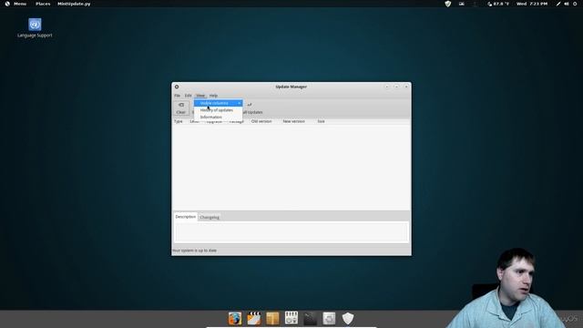Open the File menu in Update Manager
The width and height of the screenshot is (583, 328).
coord(178,96)
